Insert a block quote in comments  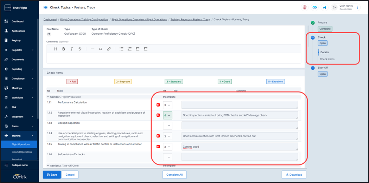pos(101,49)
